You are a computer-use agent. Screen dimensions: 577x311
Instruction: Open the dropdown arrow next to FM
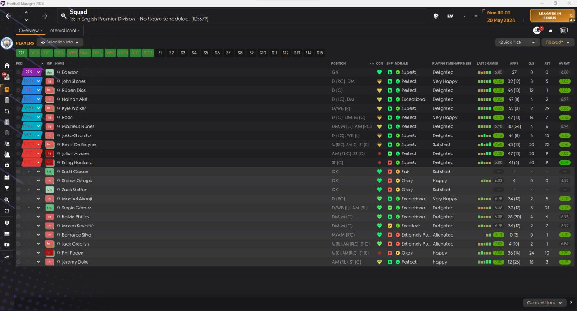[x=476, y=16]
